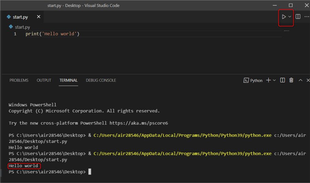Run the Python file with the play button
This screenshot has width=310, height=183.
click(284, 17)
